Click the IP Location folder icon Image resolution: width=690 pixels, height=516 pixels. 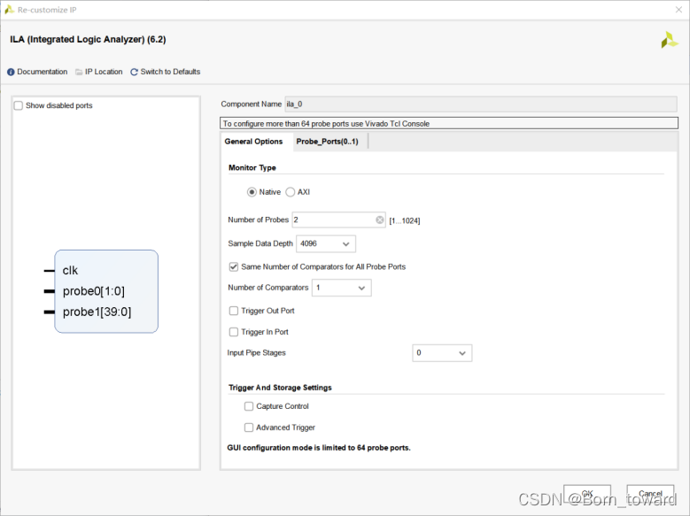79,72
